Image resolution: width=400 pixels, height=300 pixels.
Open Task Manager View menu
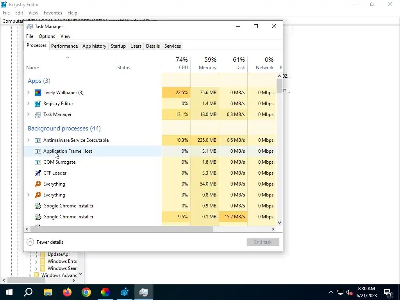click(65, 36)
